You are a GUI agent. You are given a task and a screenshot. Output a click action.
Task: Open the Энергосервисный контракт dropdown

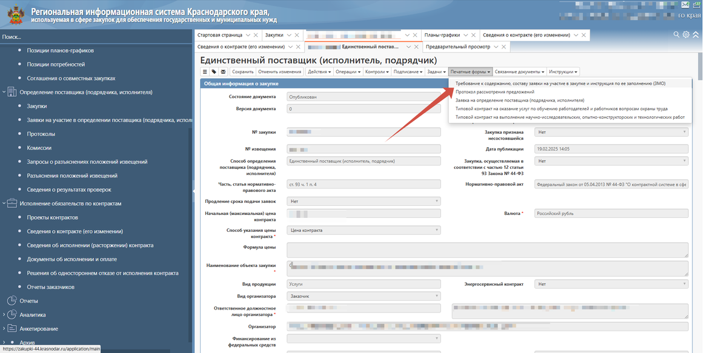pos(612,283)
